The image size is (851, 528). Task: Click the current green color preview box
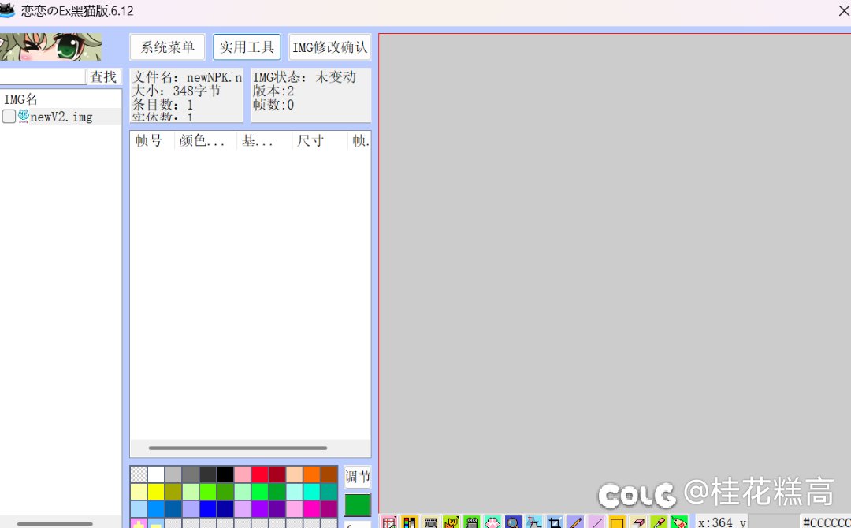tap(357, 504)
